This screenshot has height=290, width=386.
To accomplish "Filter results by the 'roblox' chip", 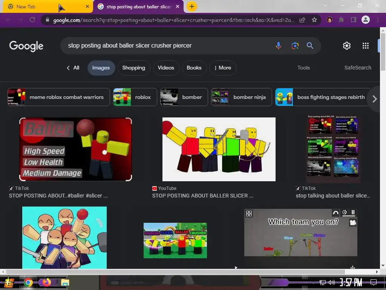I will click(x=135, y=97).
